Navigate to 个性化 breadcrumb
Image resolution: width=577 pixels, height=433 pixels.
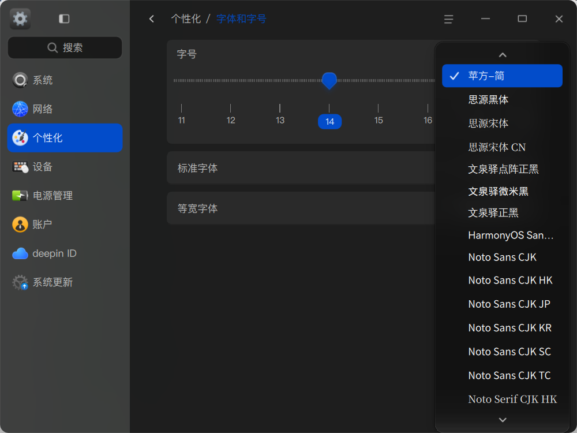tap(186, 19)
